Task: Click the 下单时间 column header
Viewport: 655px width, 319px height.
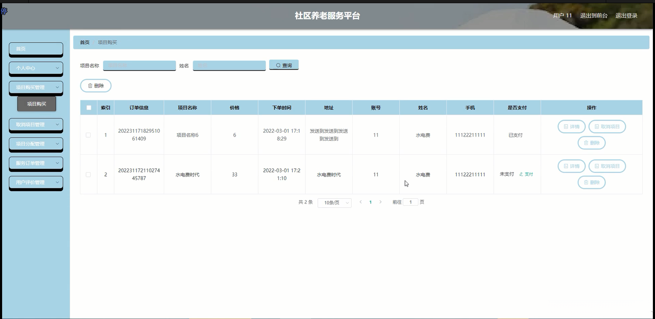Action: coord(282,108)
